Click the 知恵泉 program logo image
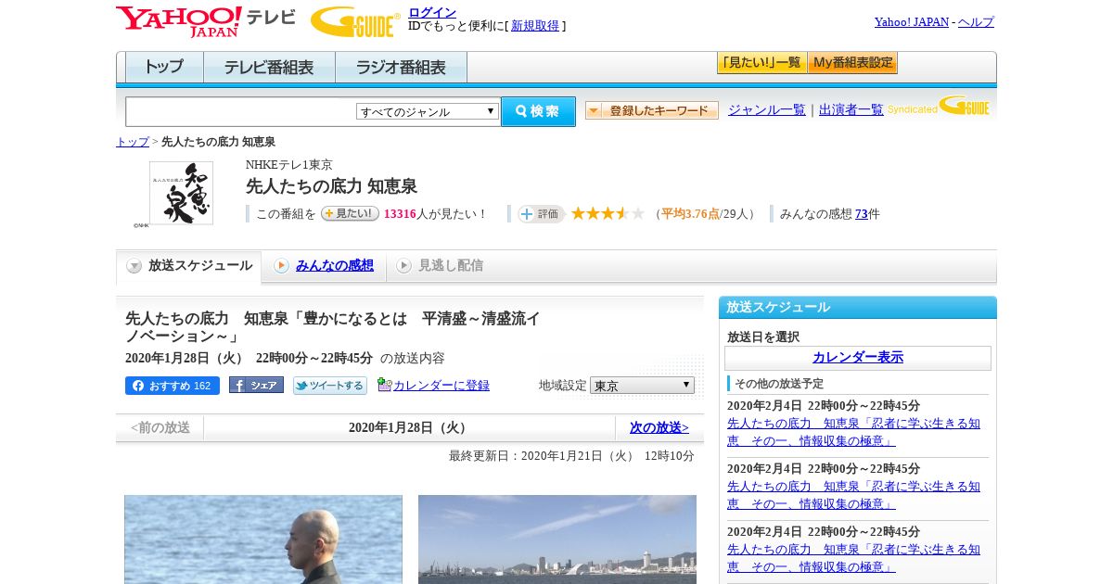The image size is (1113, 584). pyautogui.click(x=181, y=193)
